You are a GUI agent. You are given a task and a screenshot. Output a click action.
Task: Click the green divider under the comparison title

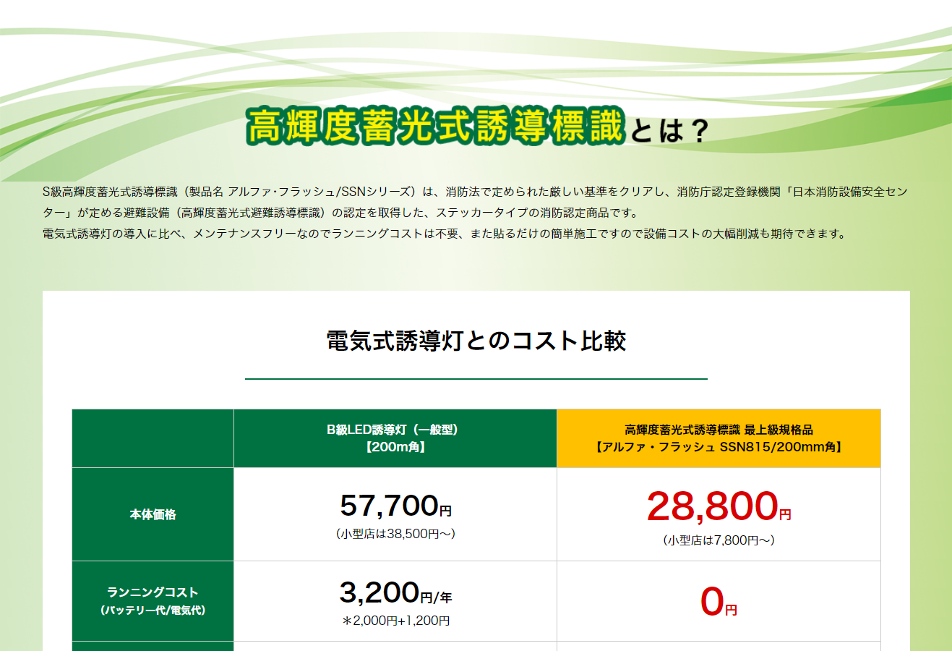pos(476,377)
